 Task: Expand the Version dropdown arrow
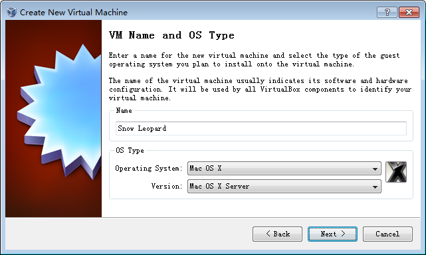[375, 187]
